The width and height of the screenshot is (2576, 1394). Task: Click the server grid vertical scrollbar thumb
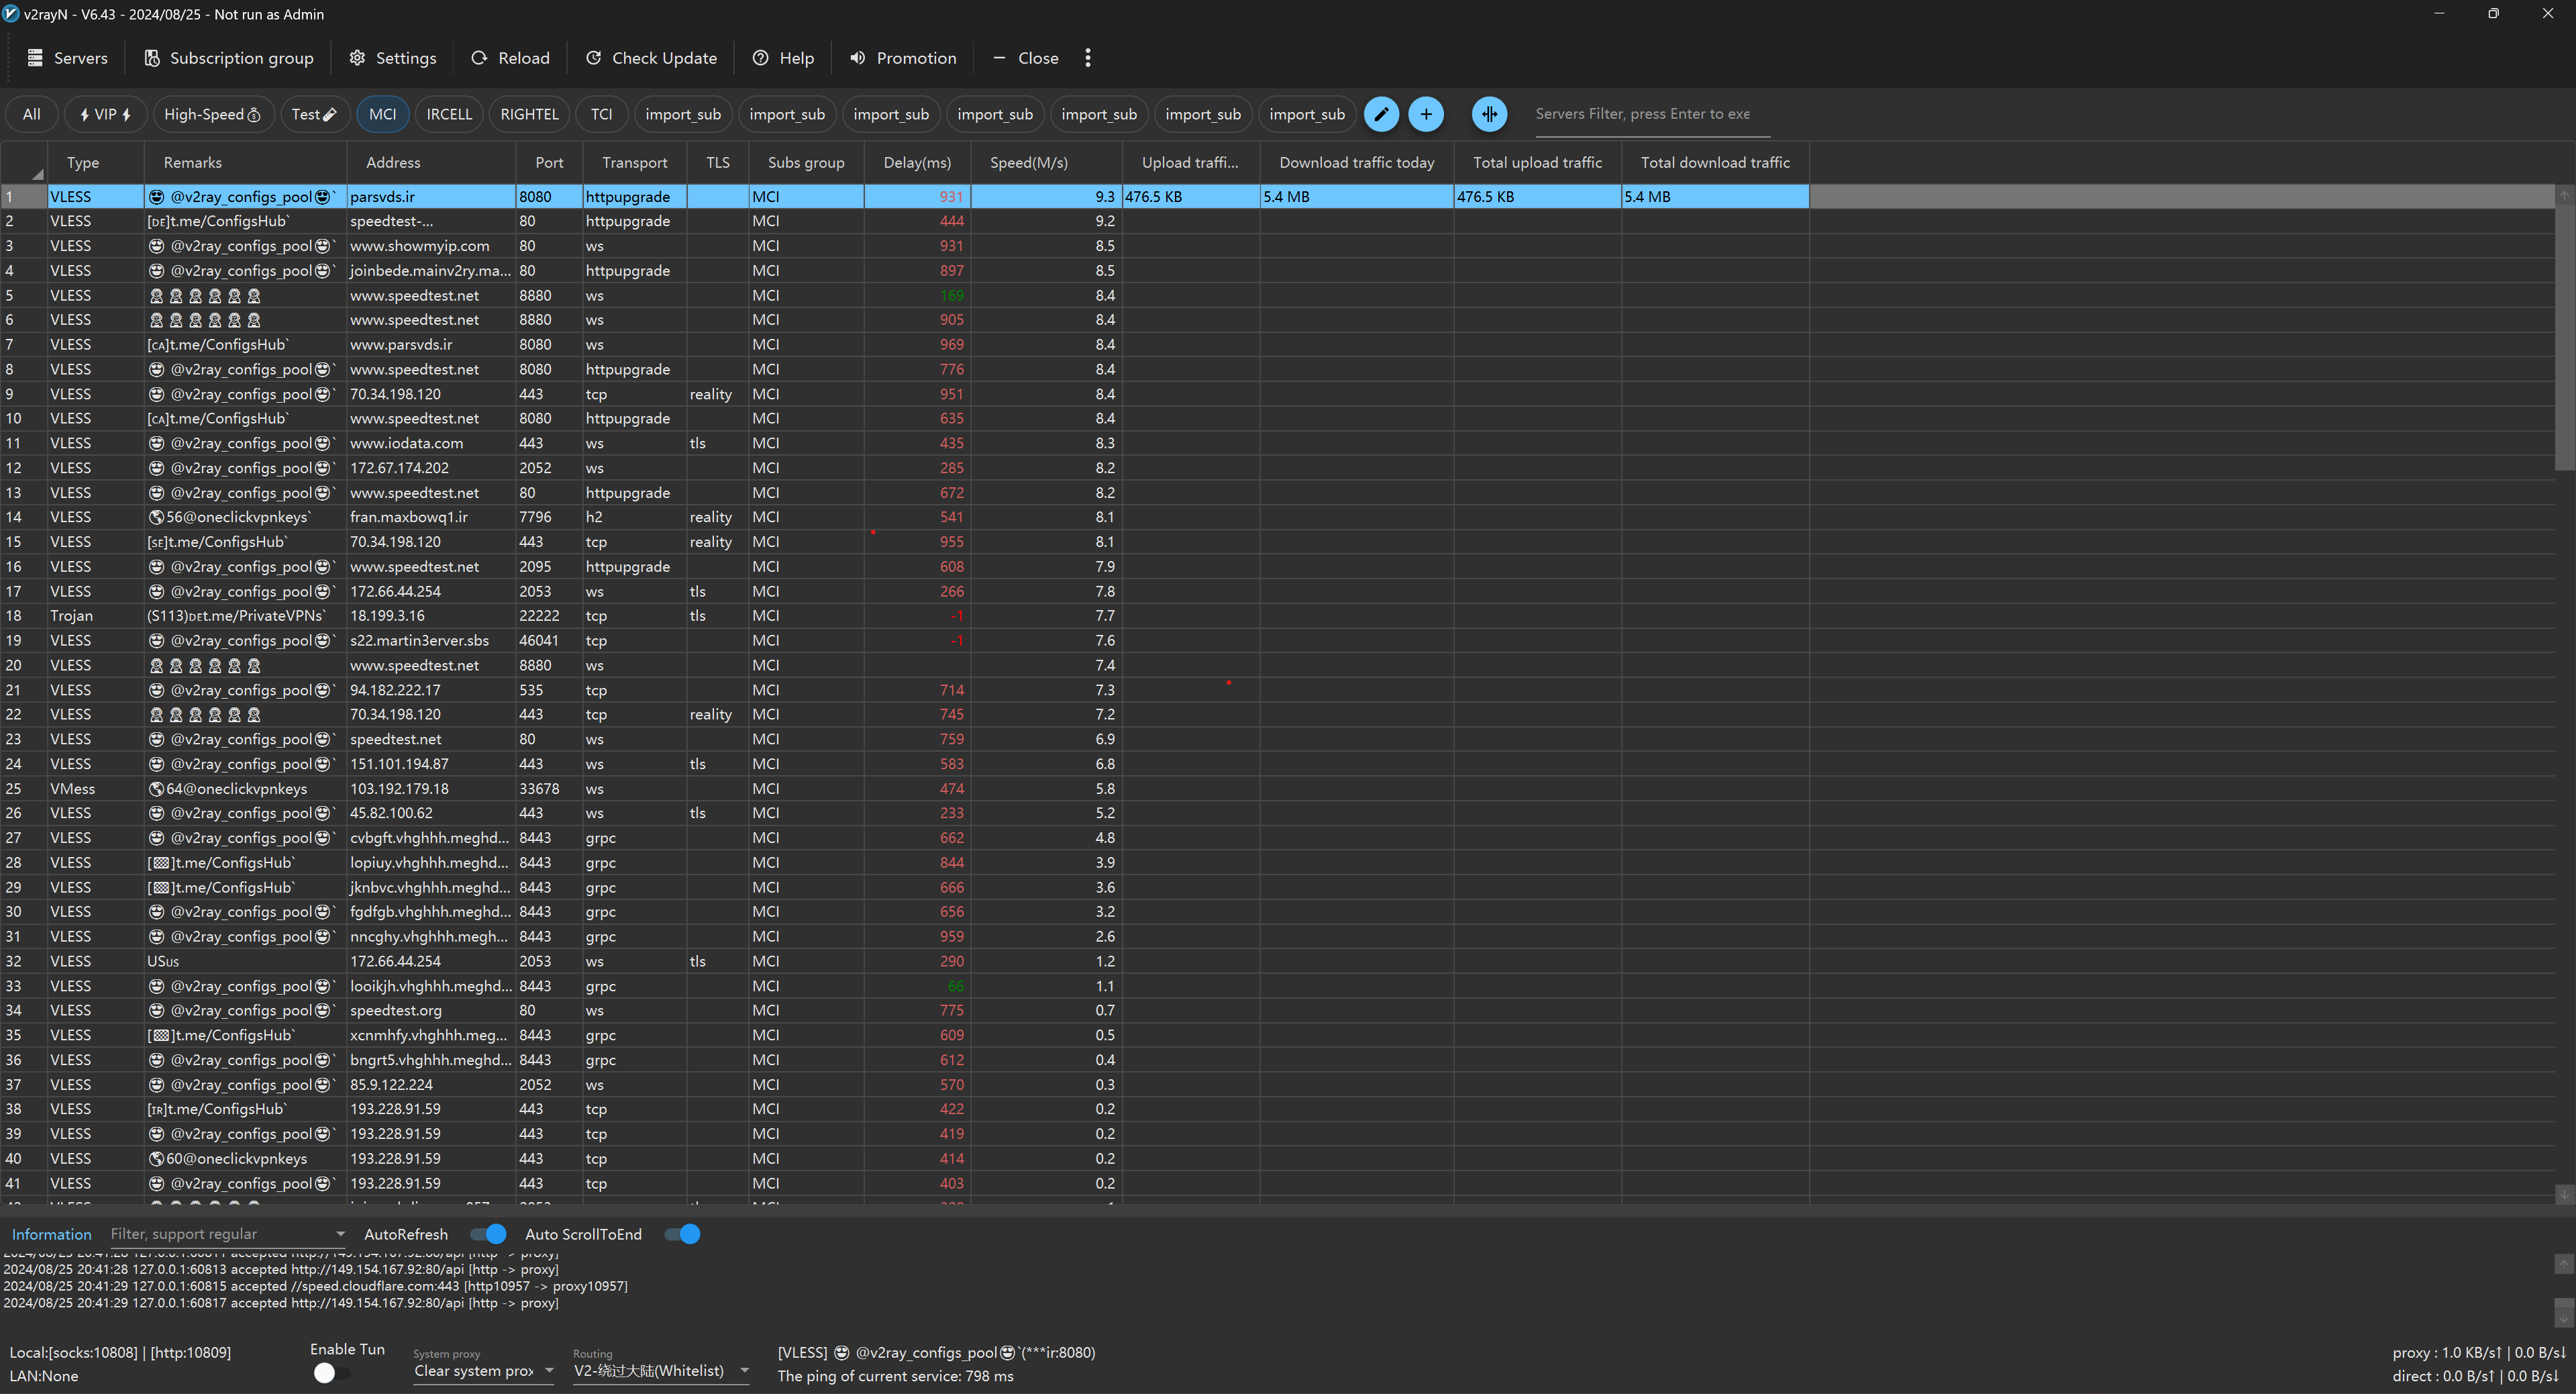tap(2564, 338)
